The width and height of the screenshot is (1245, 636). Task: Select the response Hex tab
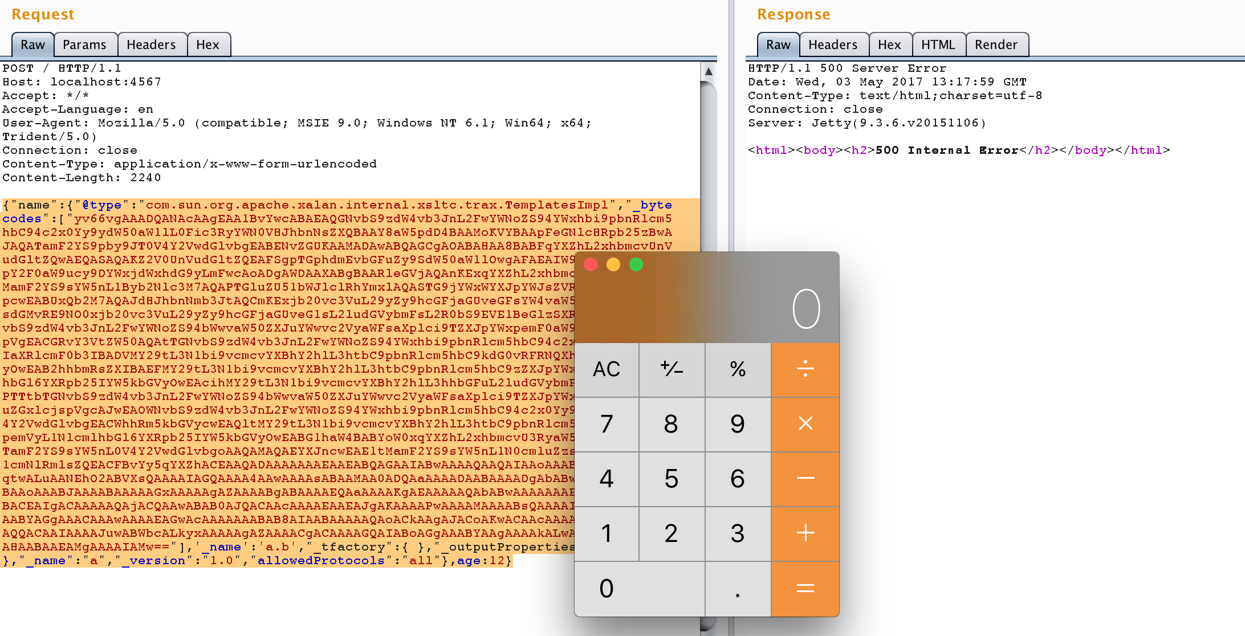[x=889, y=44]
